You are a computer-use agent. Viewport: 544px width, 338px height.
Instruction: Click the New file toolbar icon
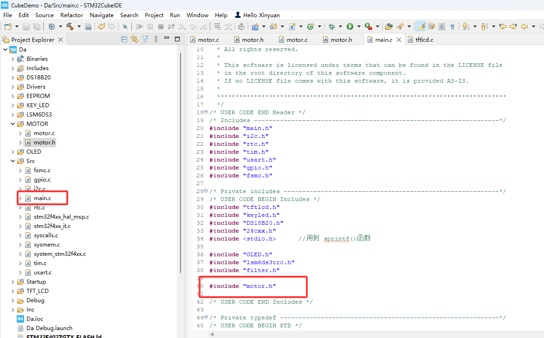point(8,26)
